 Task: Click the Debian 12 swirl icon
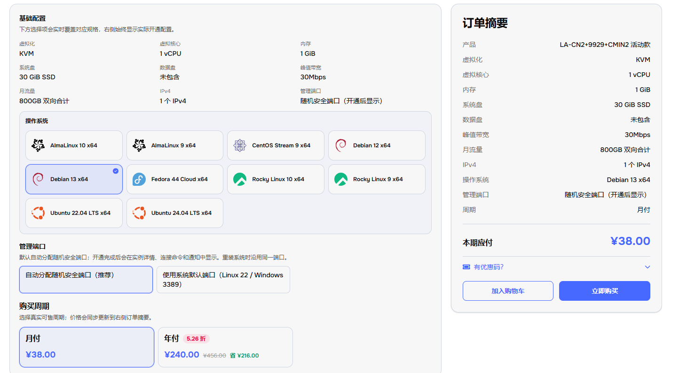coord(341,145)
